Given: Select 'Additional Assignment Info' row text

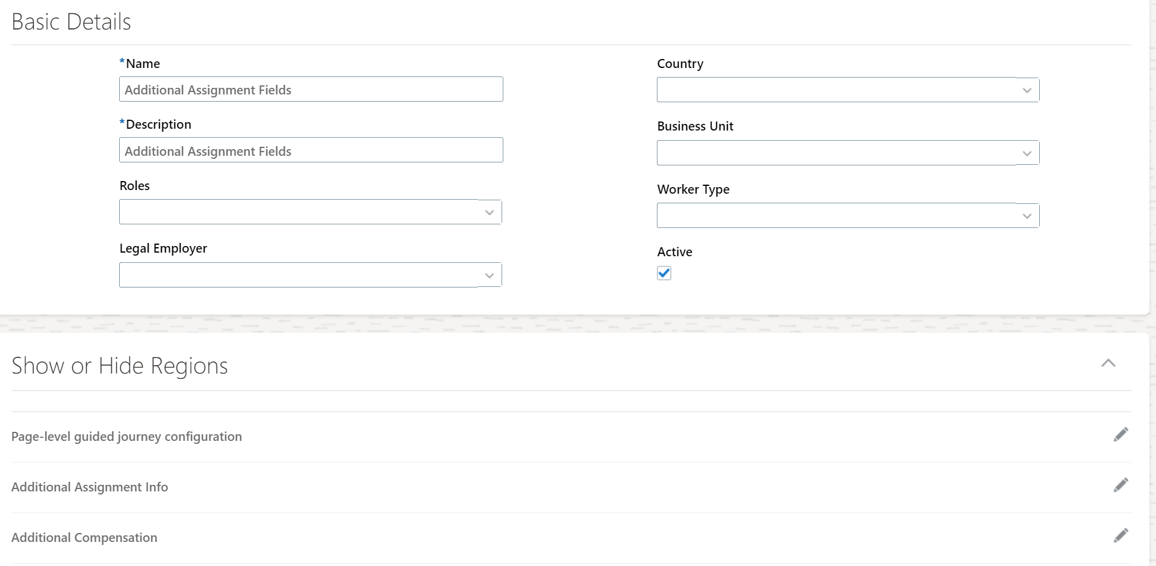Looking at the screenshot, I should pos(90,487).
